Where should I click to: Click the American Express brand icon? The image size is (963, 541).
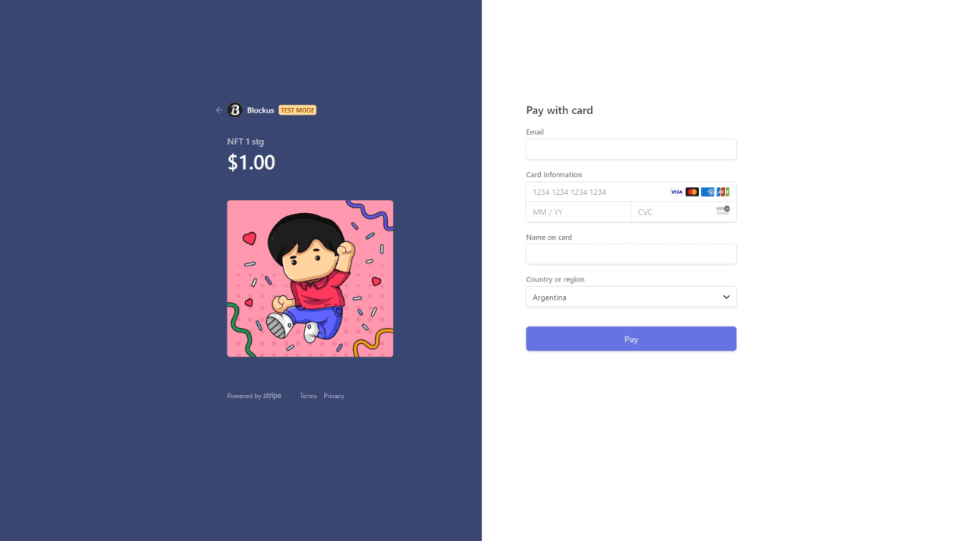coord(707,192)
